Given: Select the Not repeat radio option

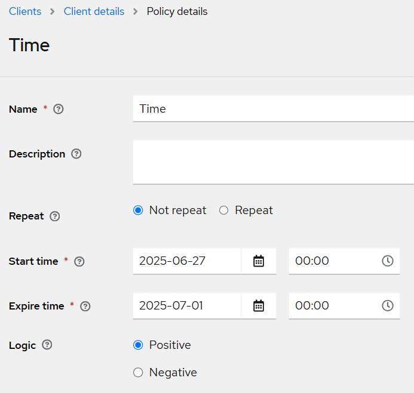Looking at the screenshot, I should pyautogui.click(x=139, y=211).
